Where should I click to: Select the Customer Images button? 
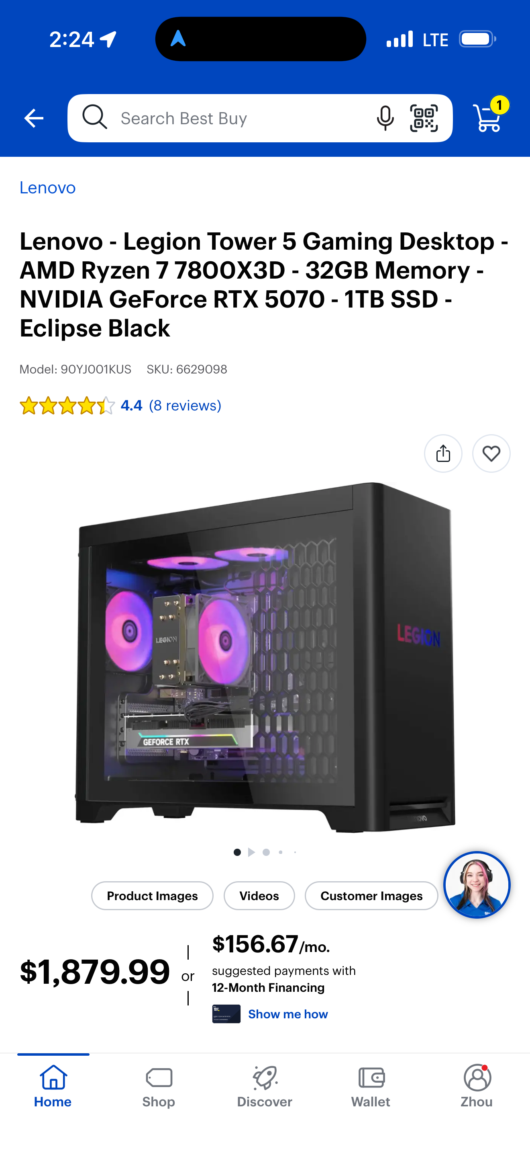(371, 896)
